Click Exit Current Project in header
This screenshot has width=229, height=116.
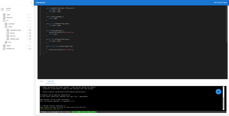coord(220,3)
